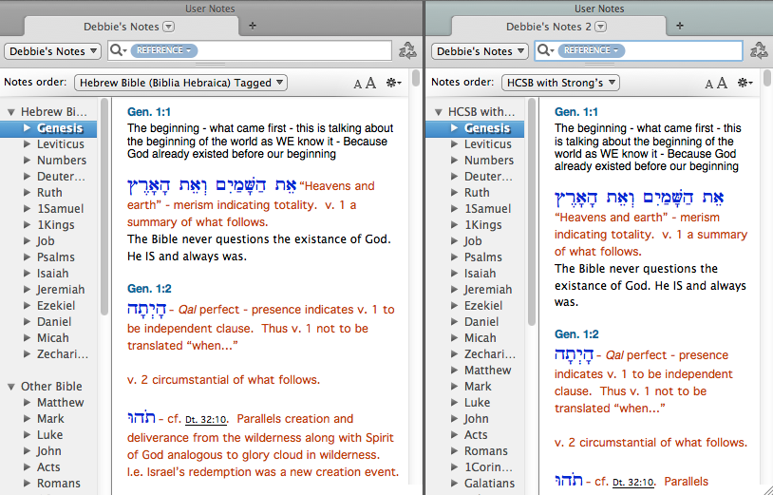Add a new tab with plus in left pane
This screenshot has width=773, height=495.
[x=253, y=26]
